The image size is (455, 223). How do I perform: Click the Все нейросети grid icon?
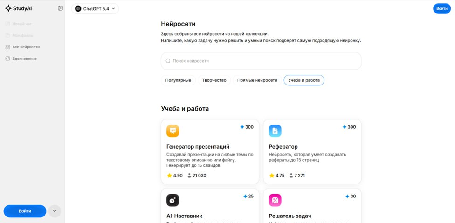pos(7,47)
